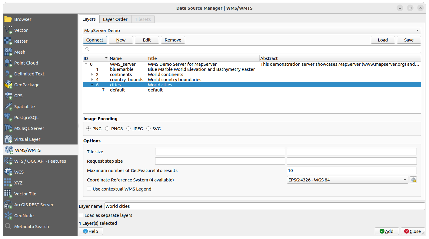This screenshot has height=239, width=429.
Task: Choose the Point Cloud source icon
Action: pyautogui.click(x=8, y=63)
